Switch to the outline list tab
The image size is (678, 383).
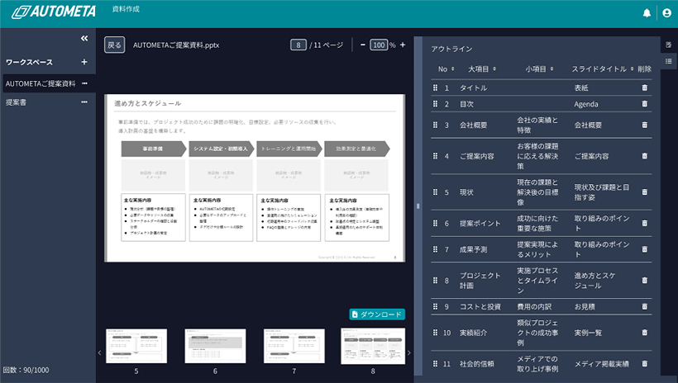click(x=668, y=61)
